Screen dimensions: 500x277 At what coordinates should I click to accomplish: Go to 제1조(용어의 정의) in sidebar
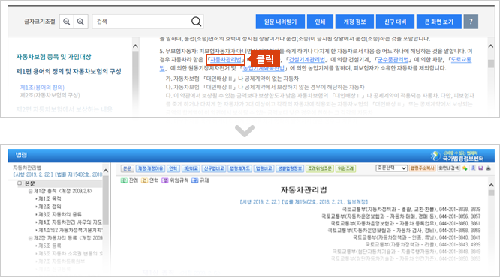click(42, 87)
